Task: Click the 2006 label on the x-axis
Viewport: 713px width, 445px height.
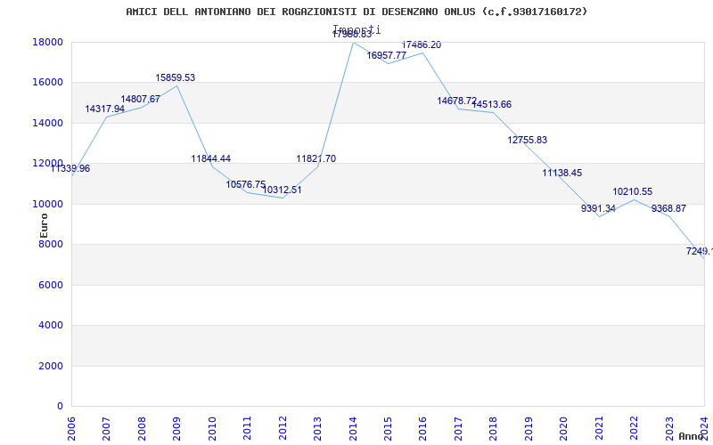Action: pos(71,429)
